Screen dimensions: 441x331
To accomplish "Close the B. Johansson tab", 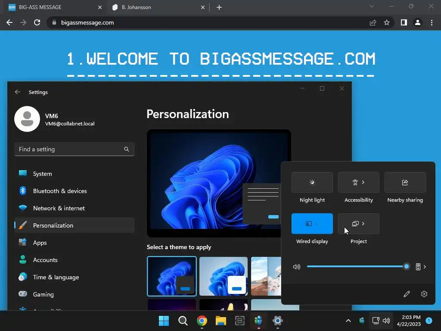I will click(x=203, y=7).
